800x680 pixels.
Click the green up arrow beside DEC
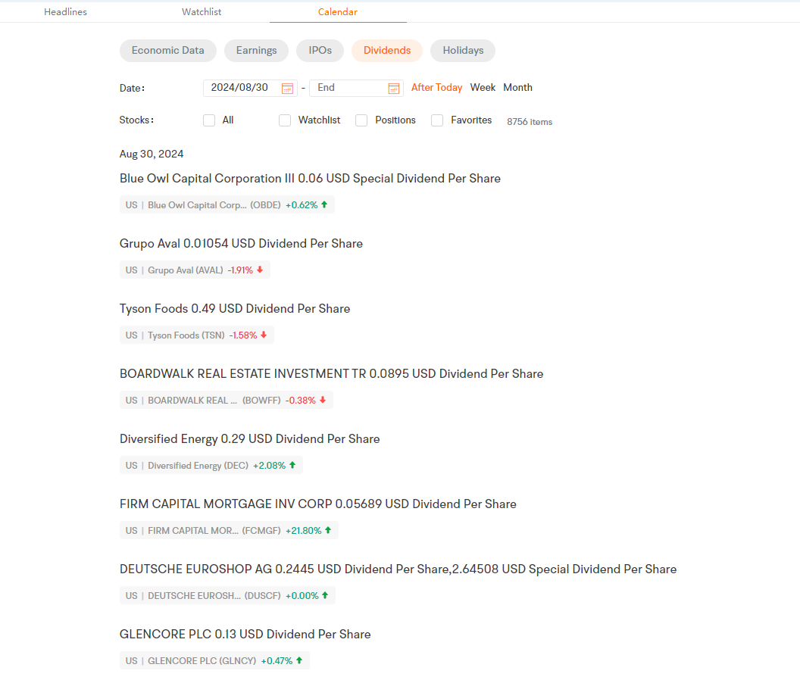pyautogui.click(x=292, y=465)
